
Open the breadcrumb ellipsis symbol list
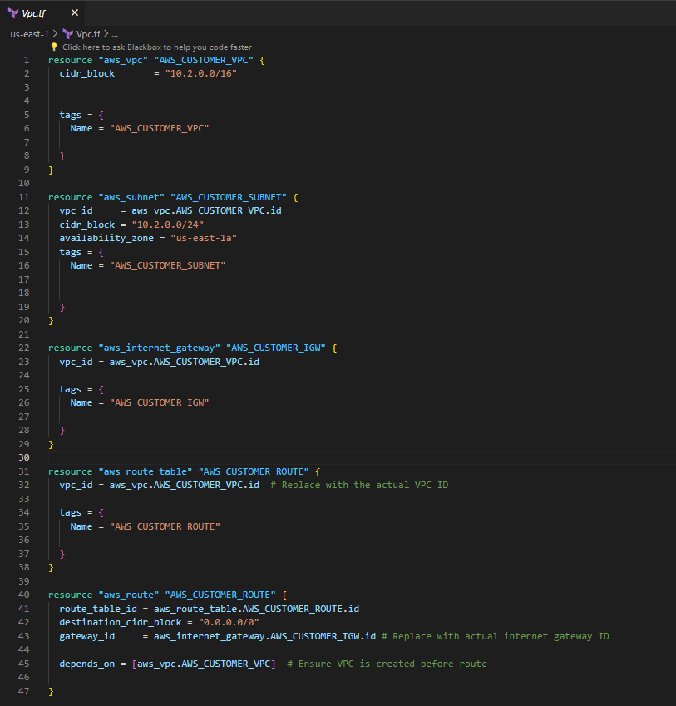pos(115,34)
